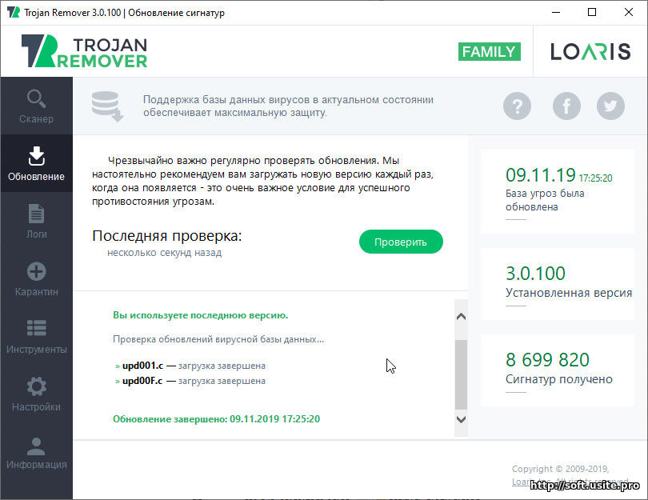Click the 8 699 820 signatures count

(x=547, y=360)
